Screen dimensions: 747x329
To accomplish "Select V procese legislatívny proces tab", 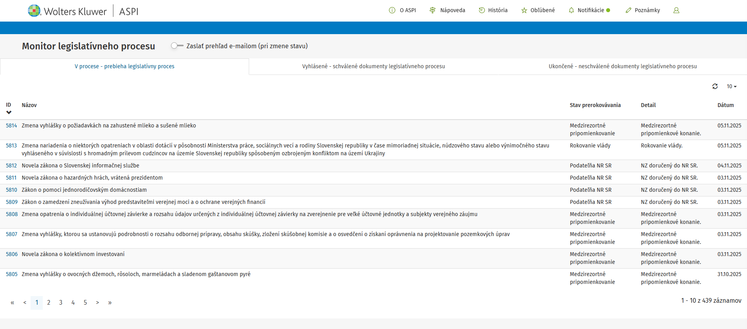I will click(124, 66).
